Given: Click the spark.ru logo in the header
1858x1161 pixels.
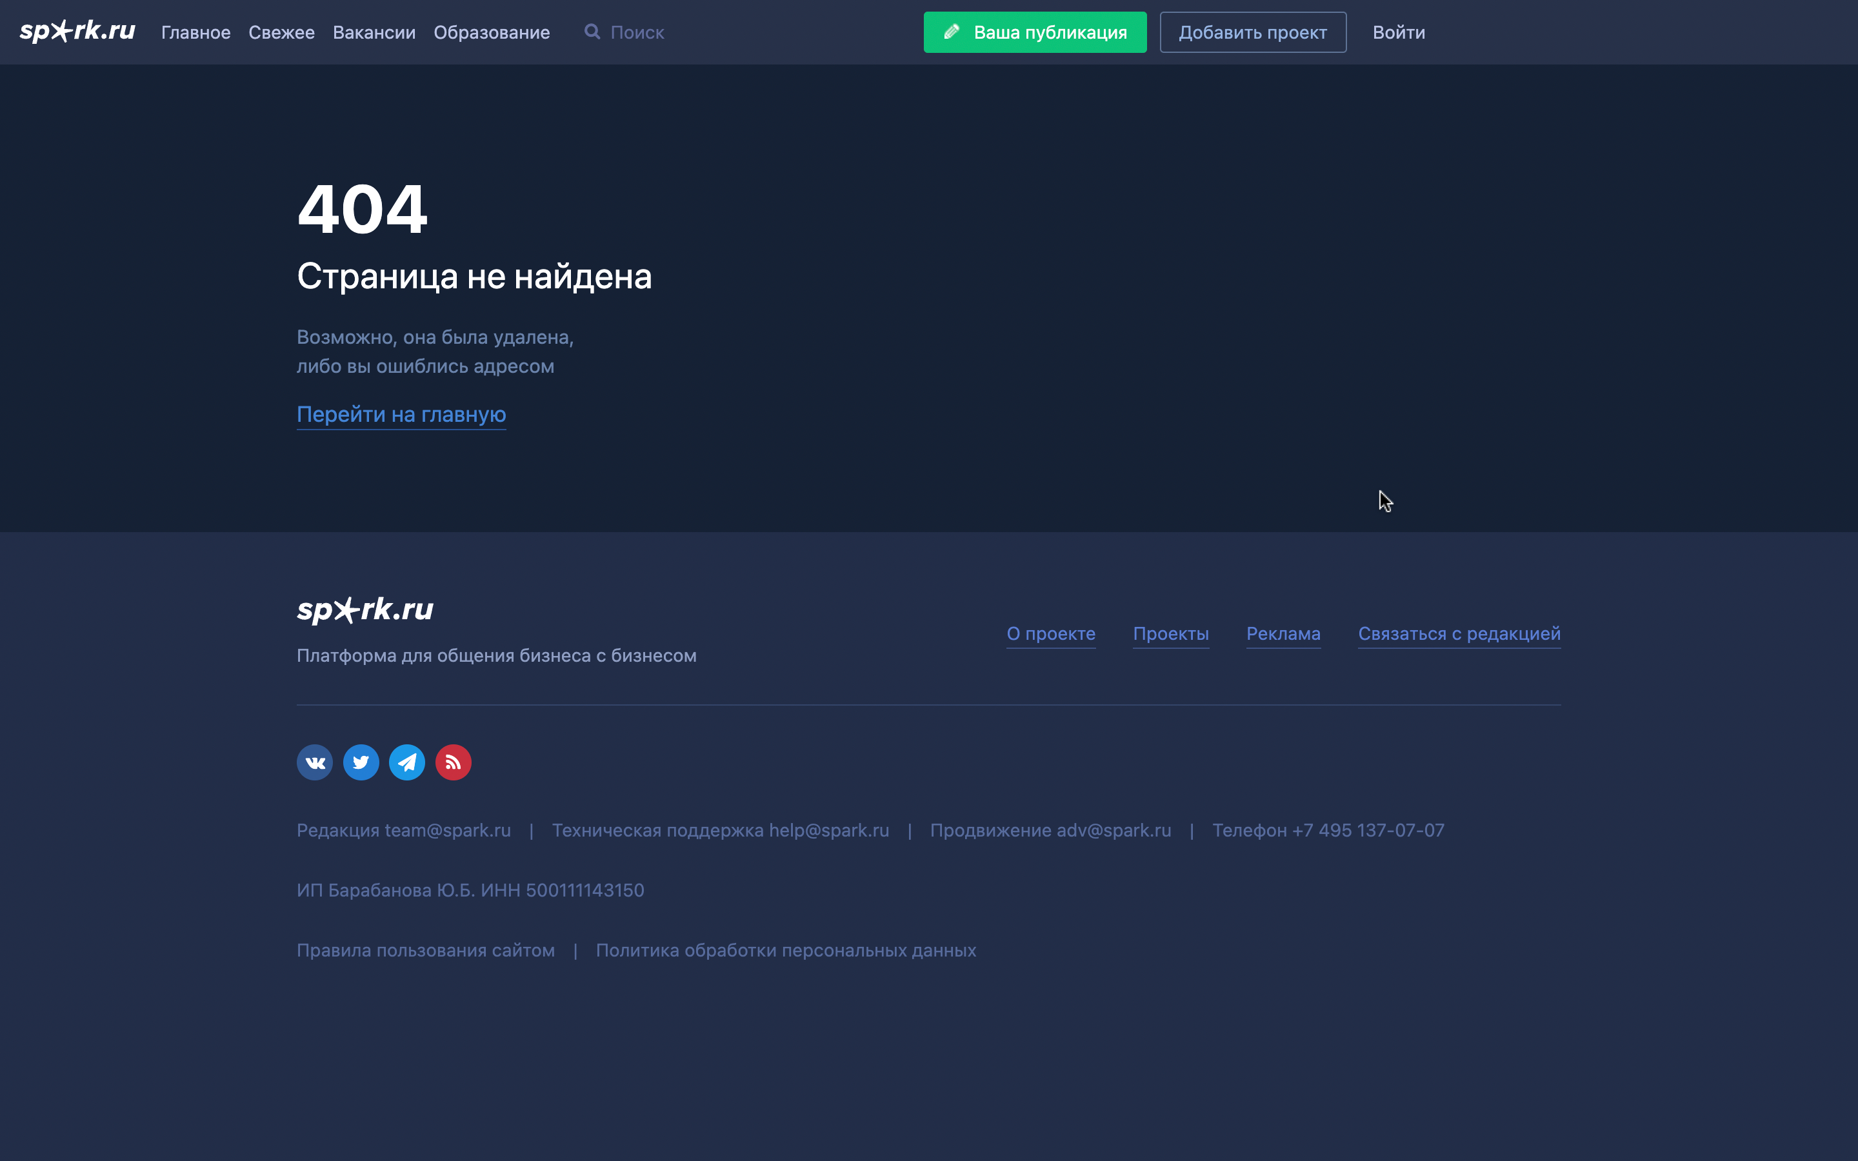Looking at the screenshot, I should click(x=77, y=32).
